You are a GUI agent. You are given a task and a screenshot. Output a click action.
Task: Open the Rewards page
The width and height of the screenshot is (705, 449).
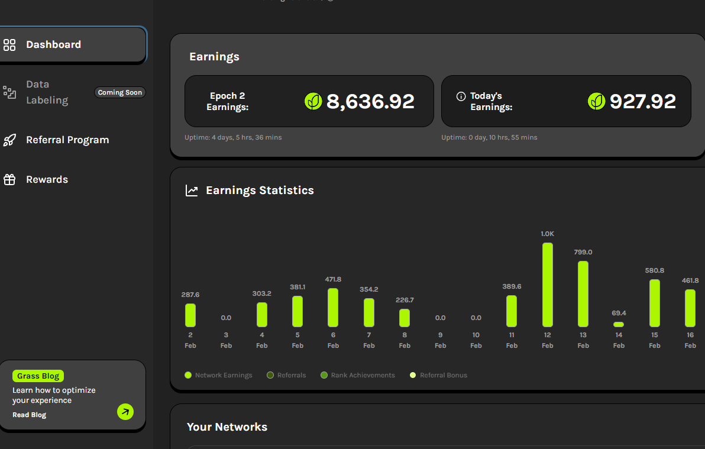(47, 179)
